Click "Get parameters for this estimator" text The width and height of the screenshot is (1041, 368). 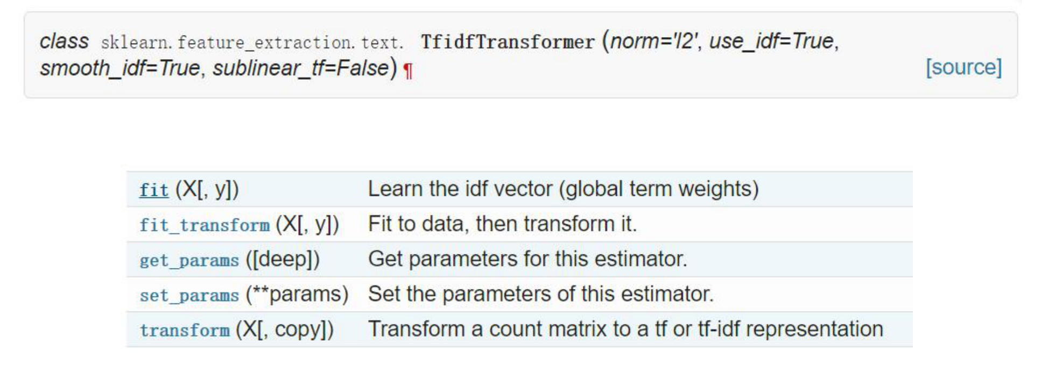pyautogui.click(x=527, y=259)
